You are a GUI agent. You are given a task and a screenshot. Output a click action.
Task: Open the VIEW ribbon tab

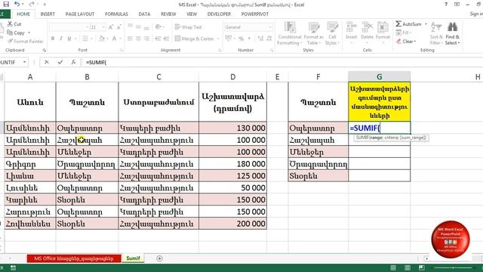[x=192, y=14]
